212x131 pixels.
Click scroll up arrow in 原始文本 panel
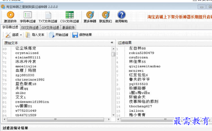(x=113, y=49)
